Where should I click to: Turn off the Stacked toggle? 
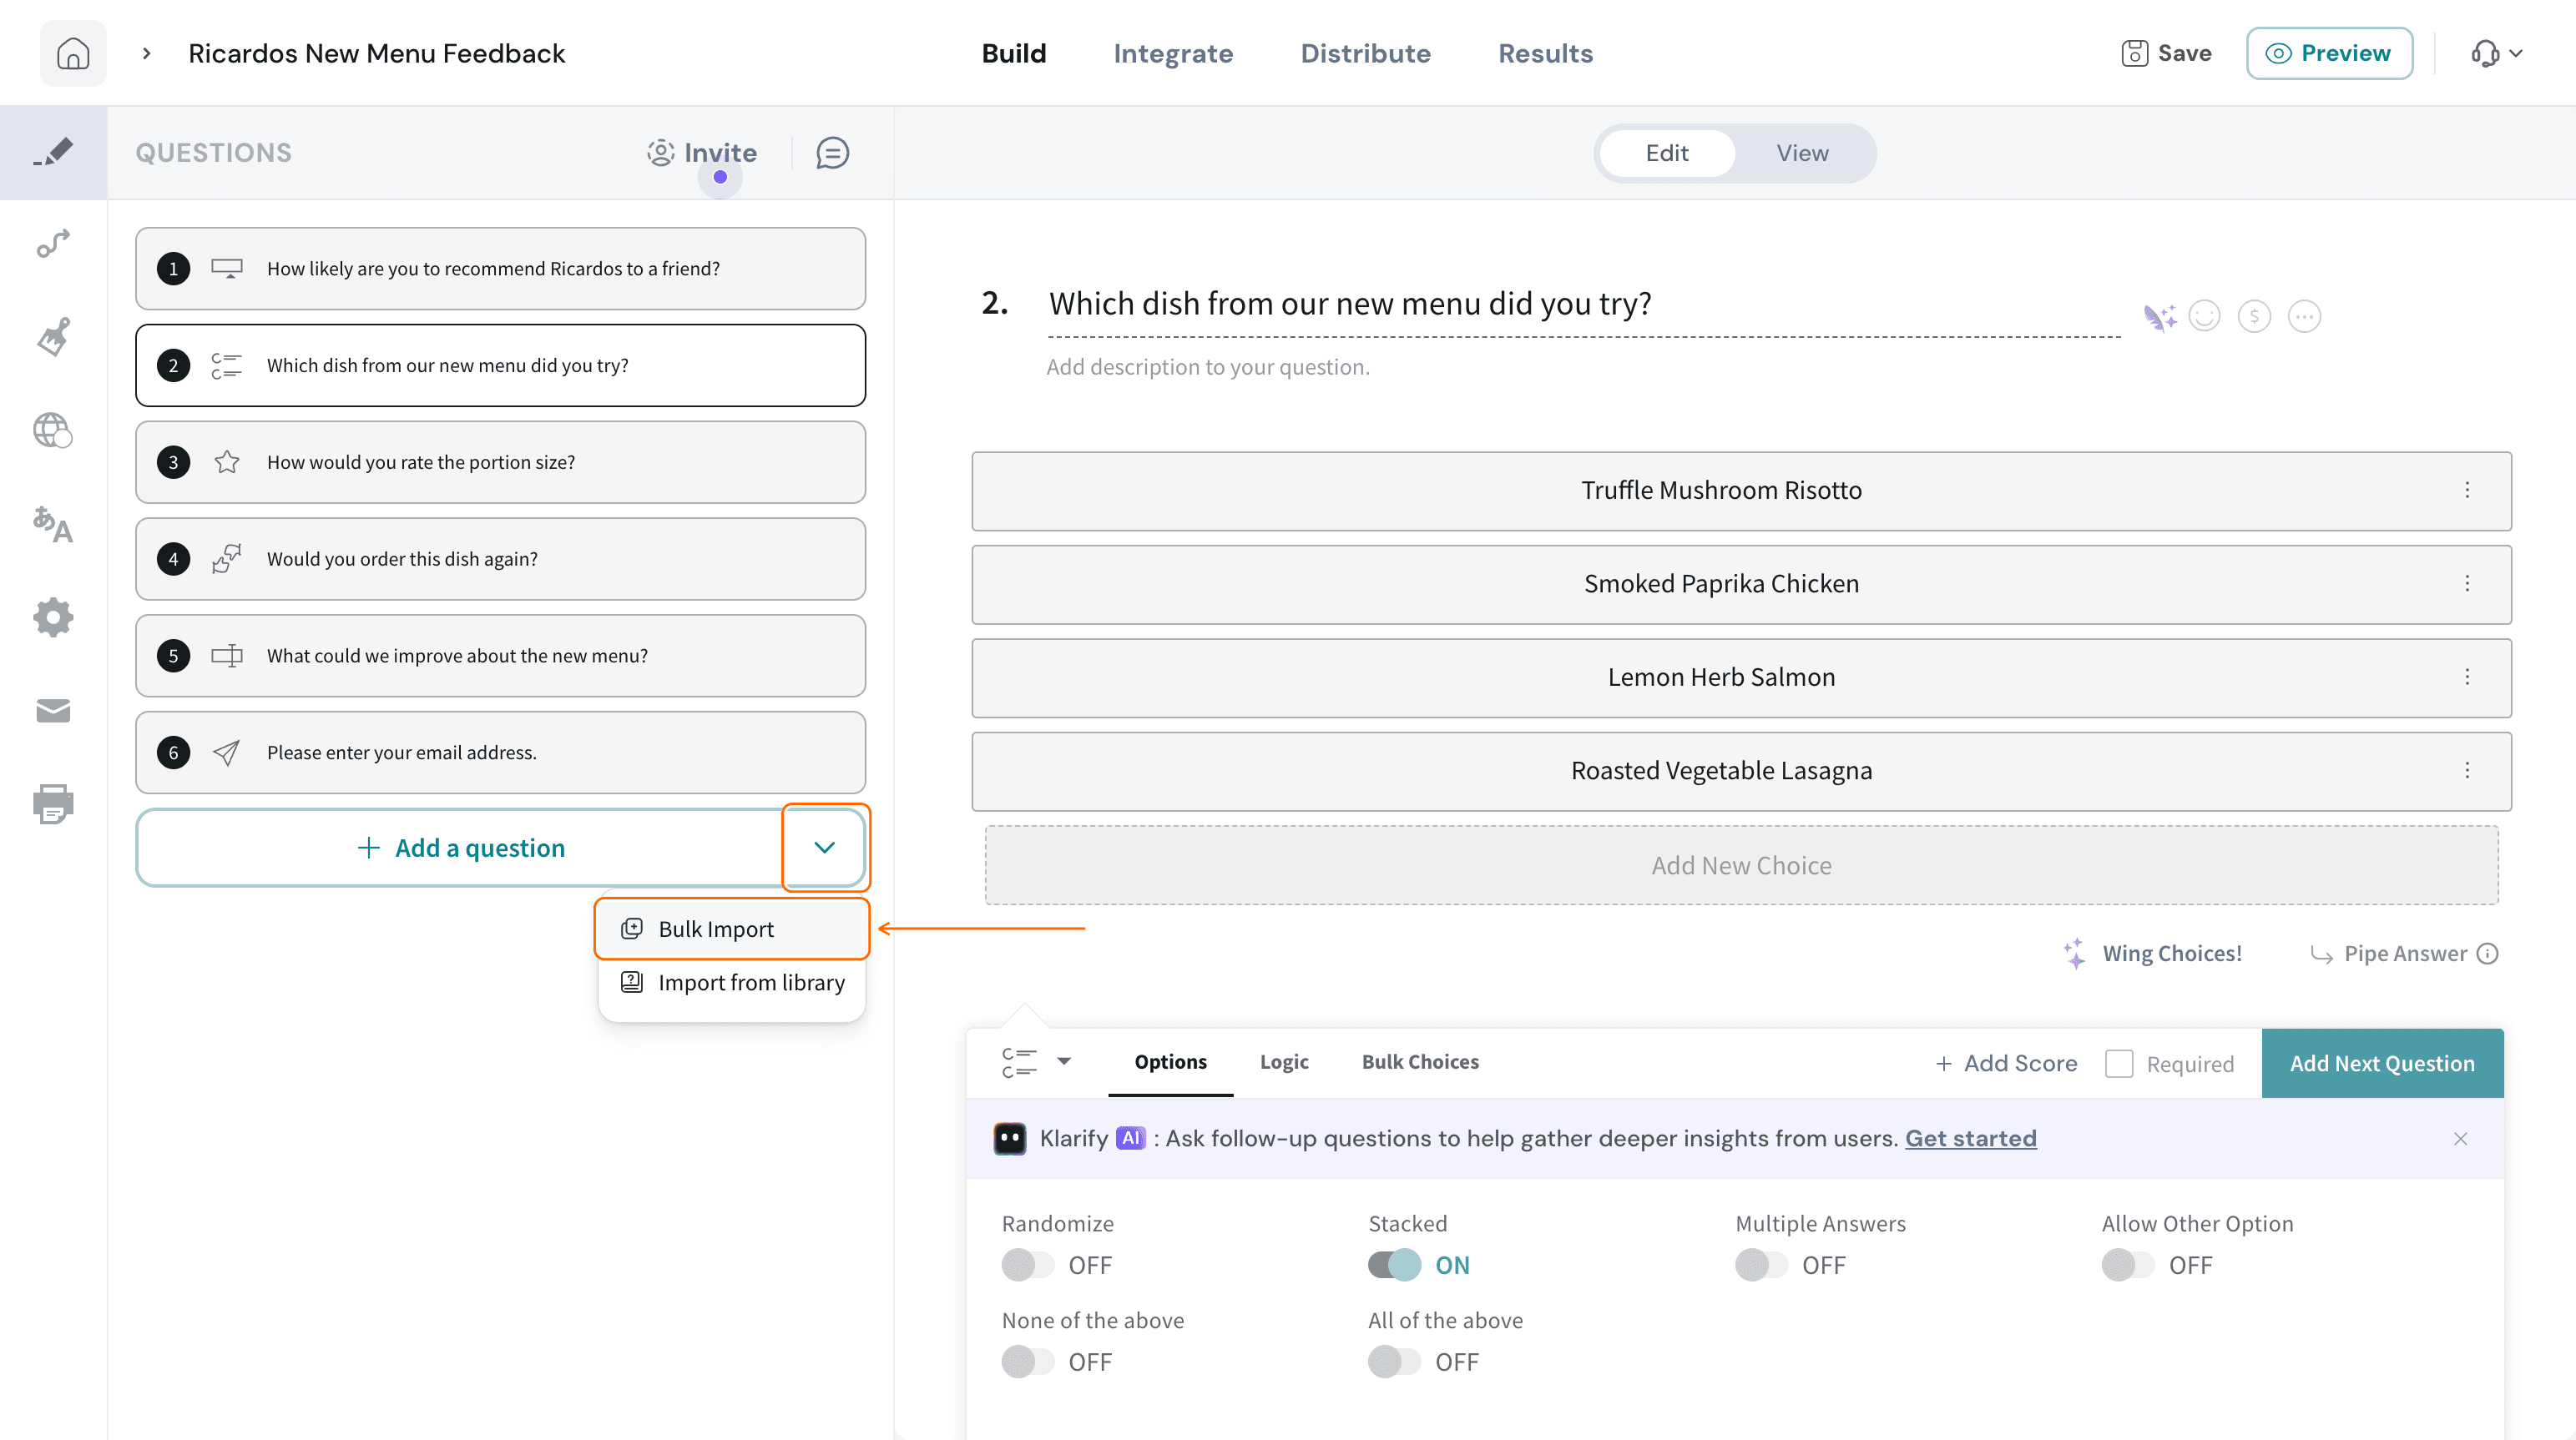coord(1395,1265)
